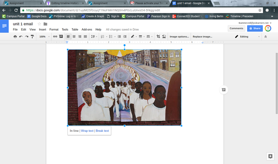This screenshot has width=278, height=164.
Task: Select the mural image in document
Action: point(125,88)
